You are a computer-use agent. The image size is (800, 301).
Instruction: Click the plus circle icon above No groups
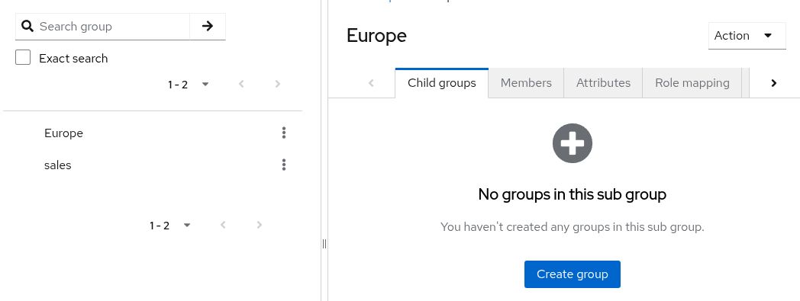[572, 143]
